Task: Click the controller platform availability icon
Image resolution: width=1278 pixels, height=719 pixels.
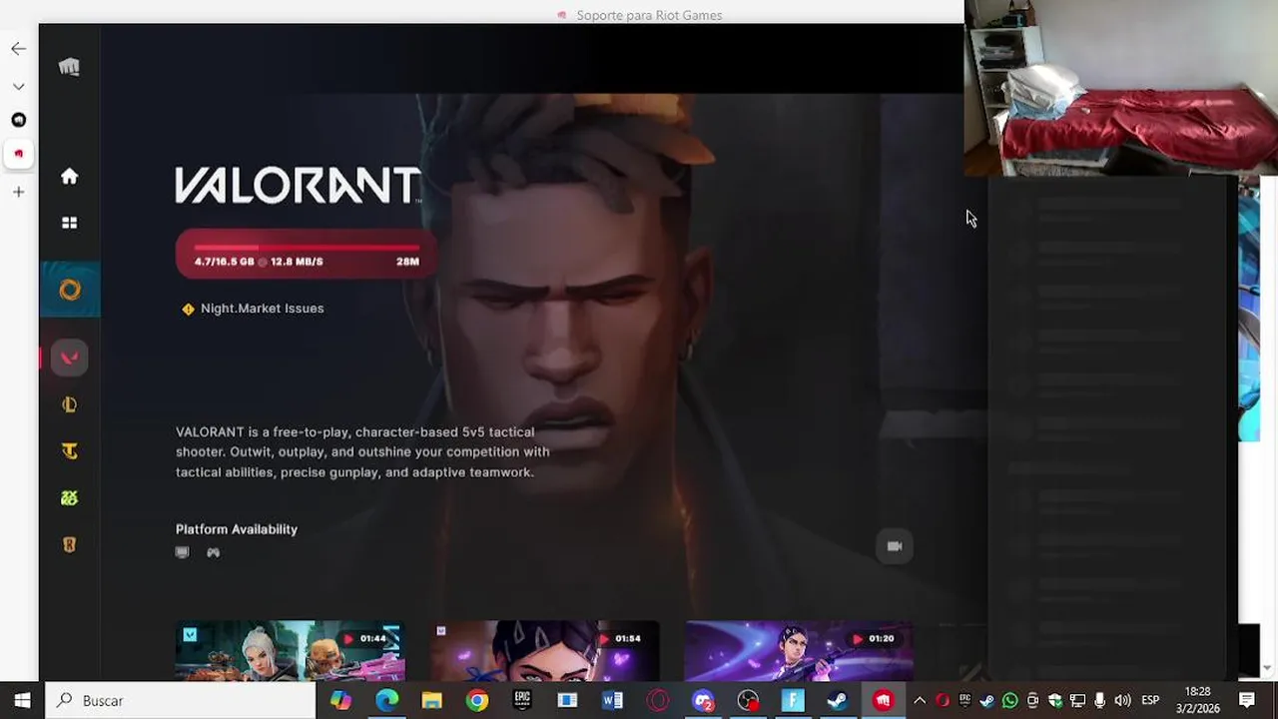Action: pos(213,552)
